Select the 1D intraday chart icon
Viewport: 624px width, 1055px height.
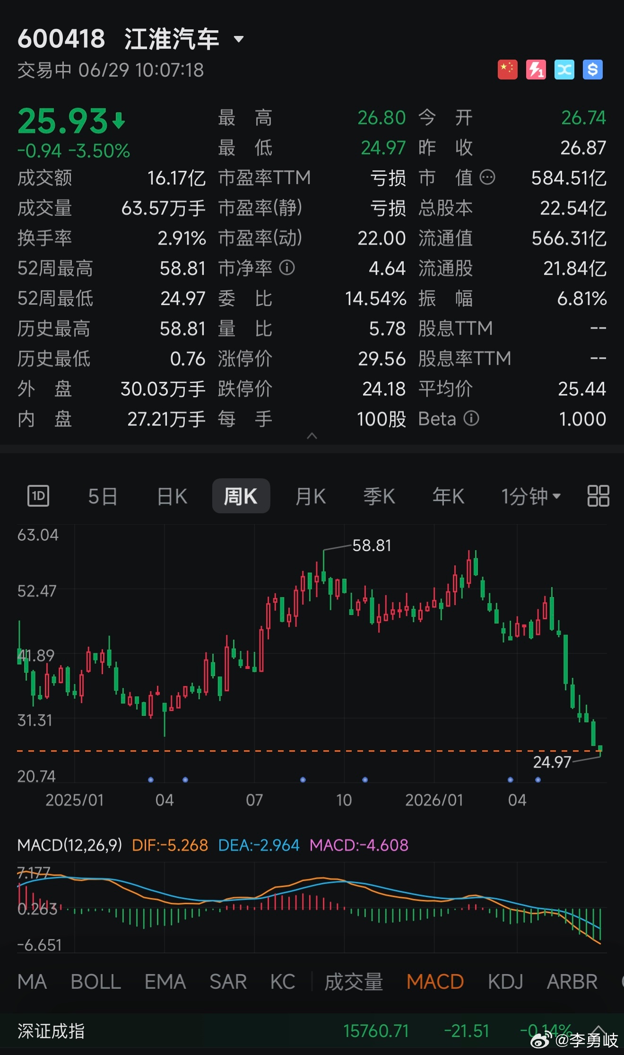coord(38,496)
